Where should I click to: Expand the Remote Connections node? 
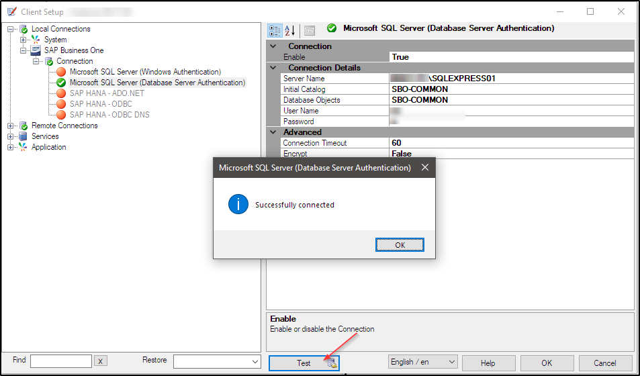[10, 126]
